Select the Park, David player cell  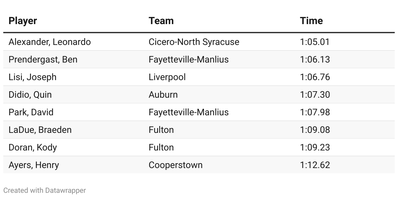point(31,112)
